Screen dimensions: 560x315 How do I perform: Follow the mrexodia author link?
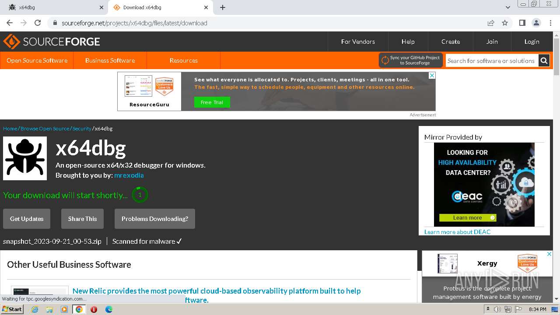[x=129, y=175]
